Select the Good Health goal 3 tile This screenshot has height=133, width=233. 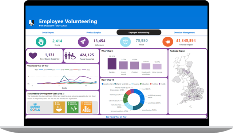point(73,107)
